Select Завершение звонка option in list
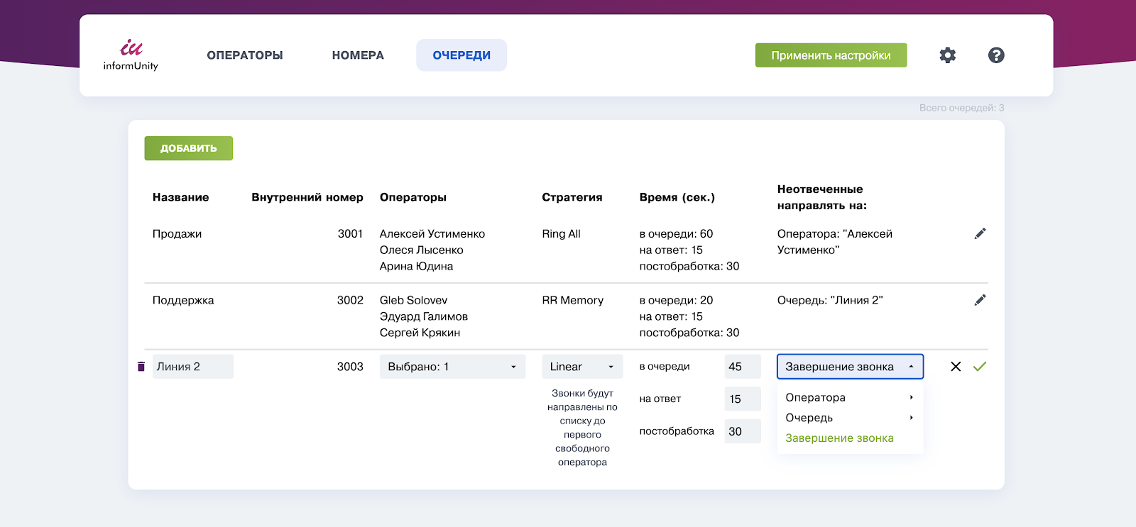The height and width of the screenshot is (527, 1136). 839,438
